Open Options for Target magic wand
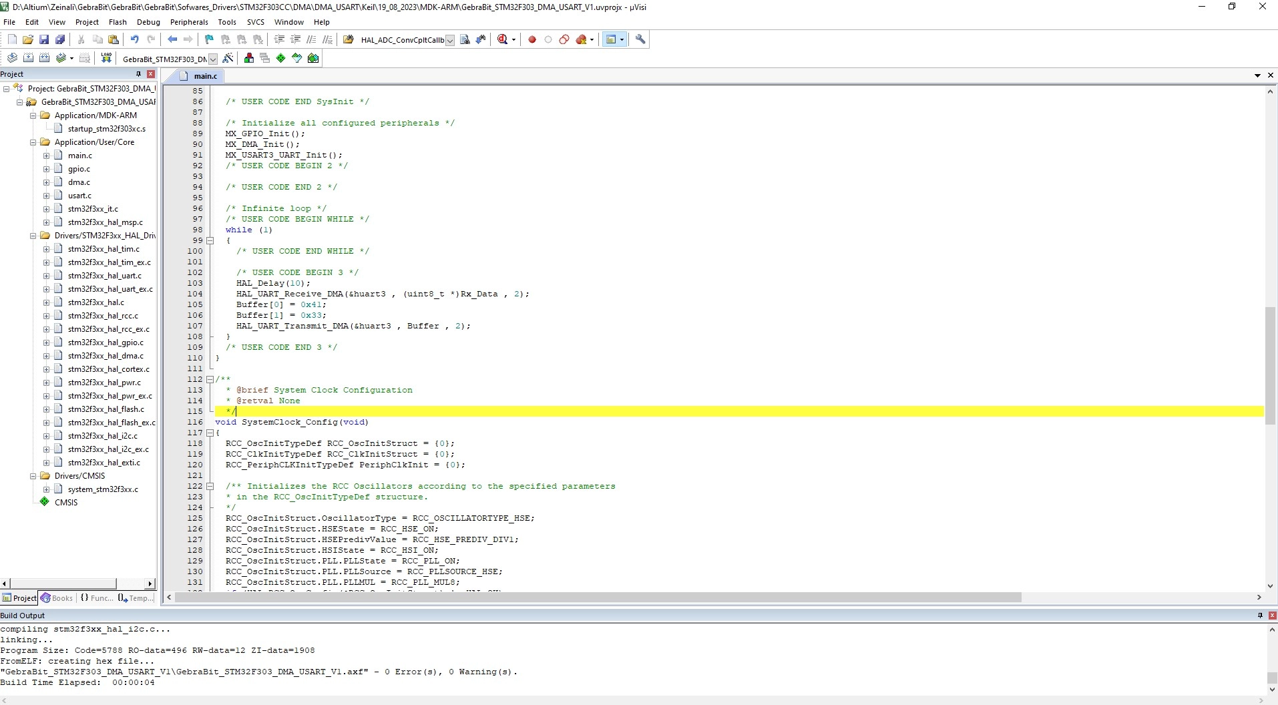 pos(228,58)
